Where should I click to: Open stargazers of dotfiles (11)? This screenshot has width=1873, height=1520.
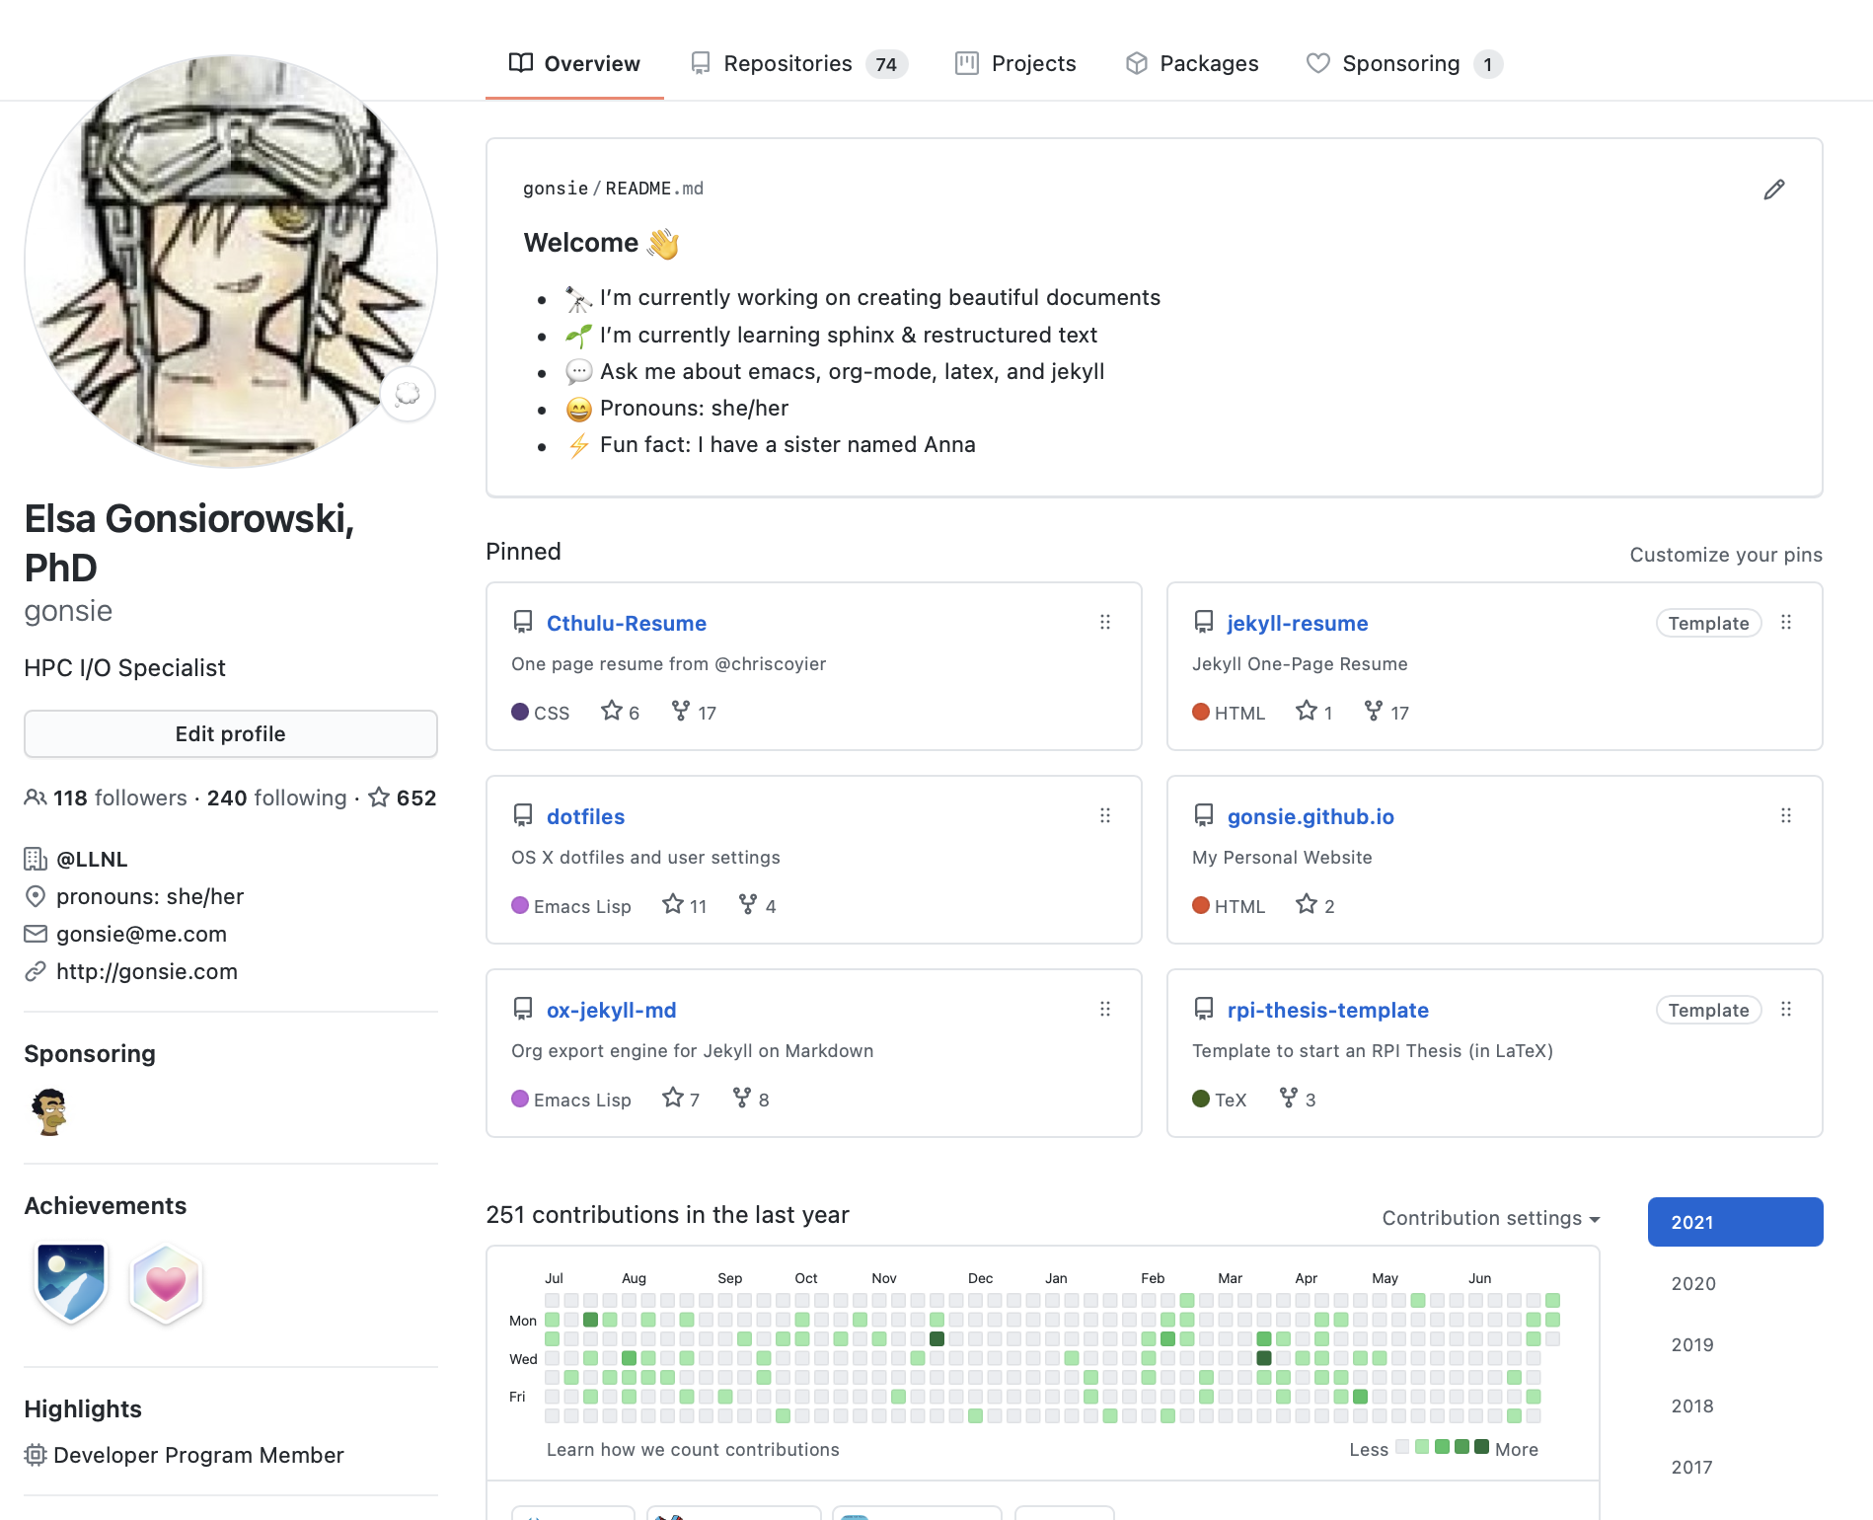point(685,905)
